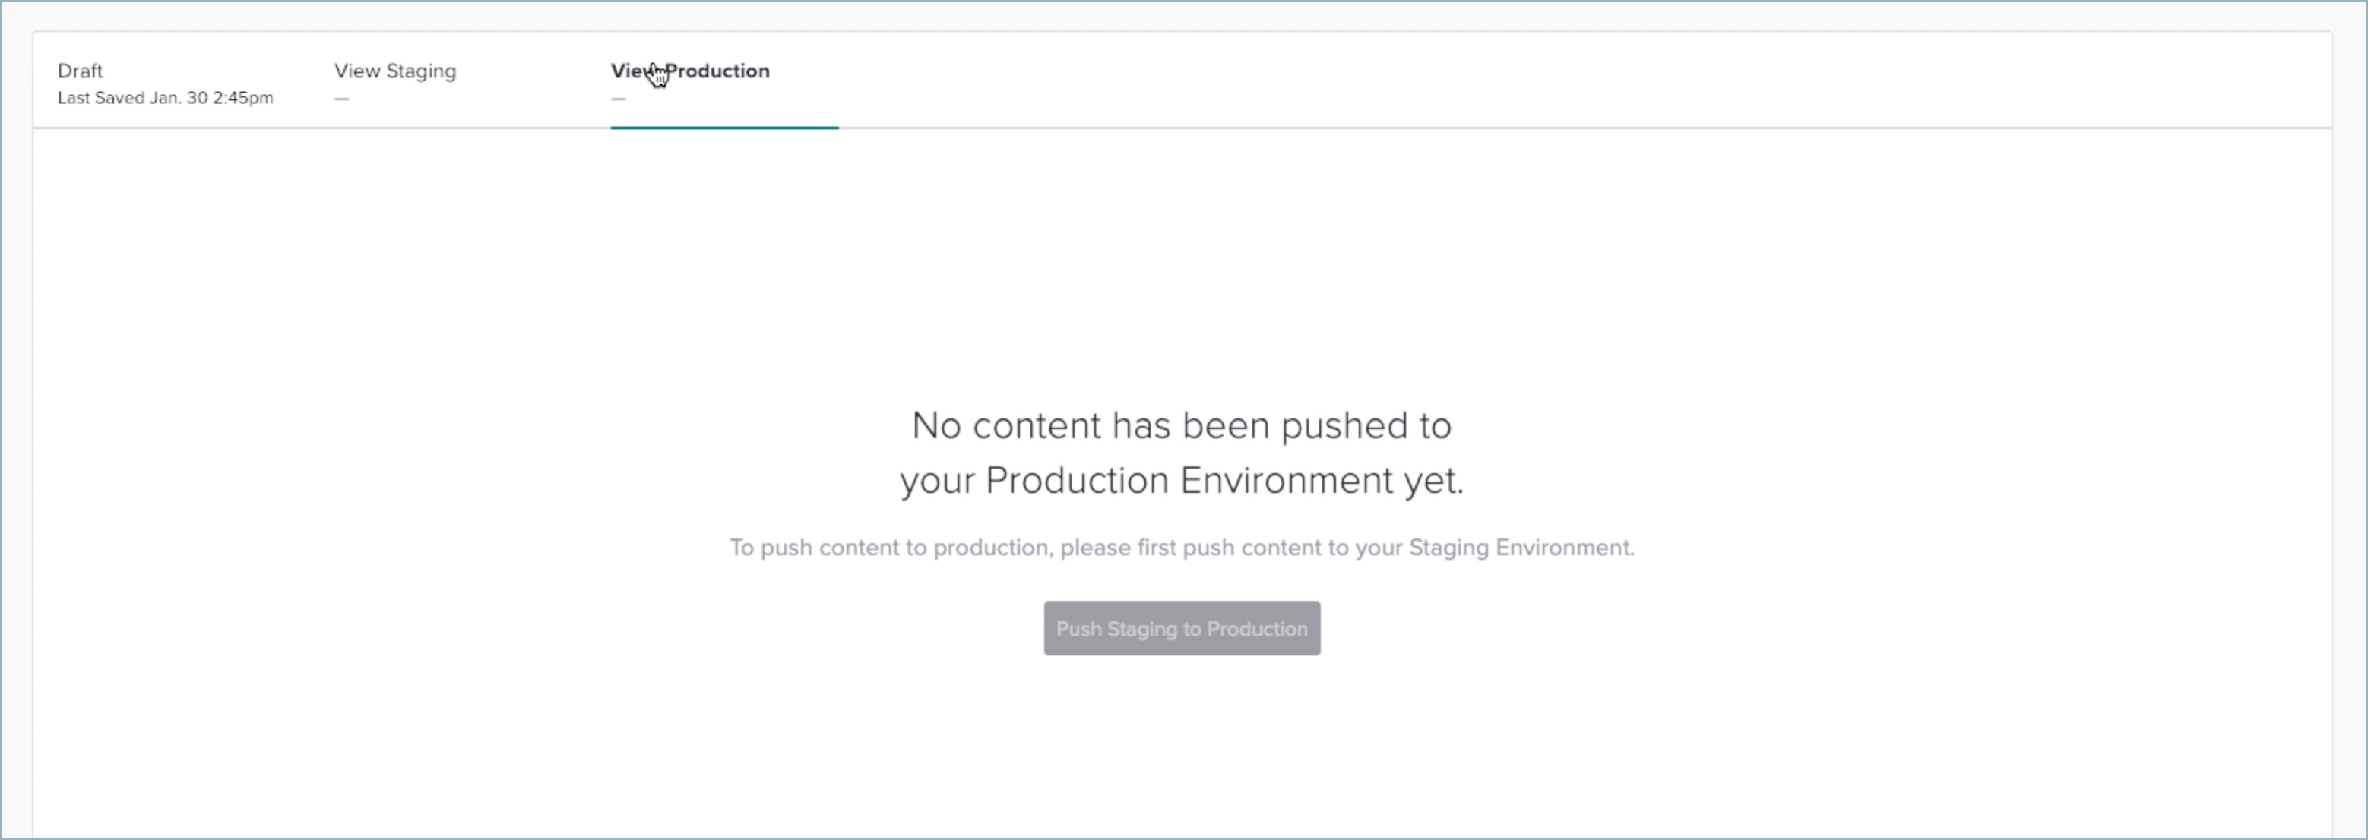Click the dash beneath View Production
Image resolution: width=2368 pixels, height=840 pixels.
(619, 99)
